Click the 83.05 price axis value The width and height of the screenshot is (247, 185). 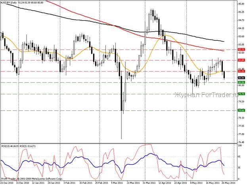241,45
